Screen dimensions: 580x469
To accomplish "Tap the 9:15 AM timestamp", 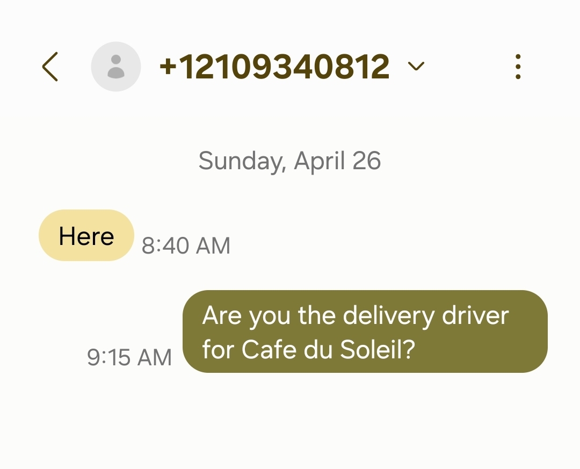I will 129,358.
